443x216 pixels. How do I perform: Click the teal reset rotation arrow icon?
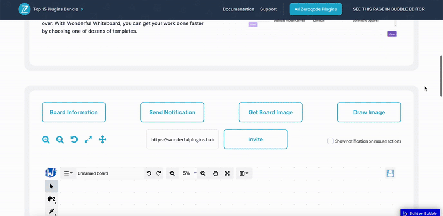pos(74,139)
